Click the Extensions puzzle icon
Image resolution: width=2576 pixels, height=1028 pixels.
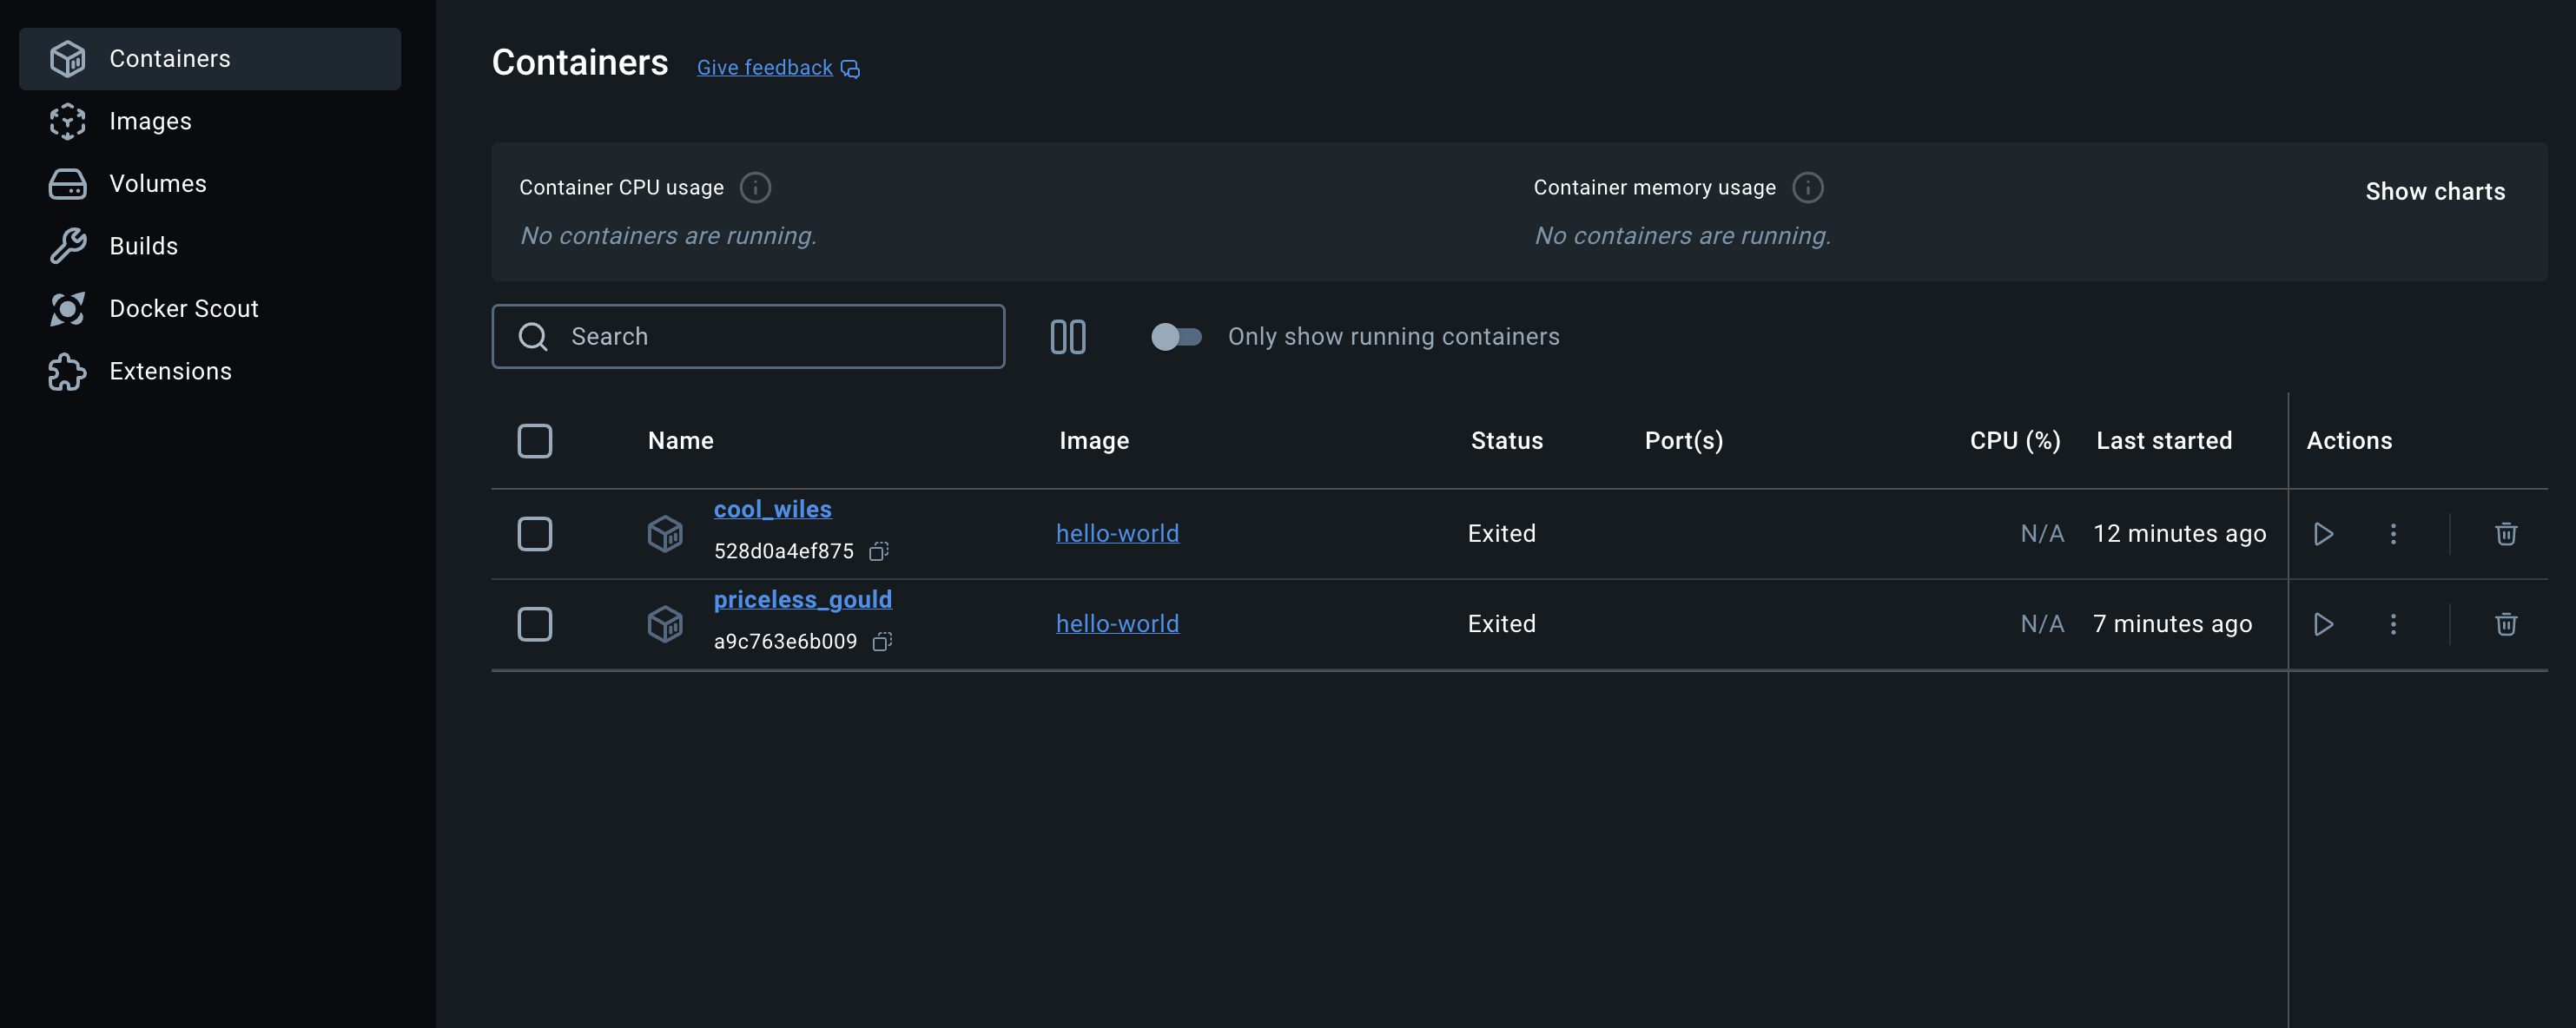[68, 371]
